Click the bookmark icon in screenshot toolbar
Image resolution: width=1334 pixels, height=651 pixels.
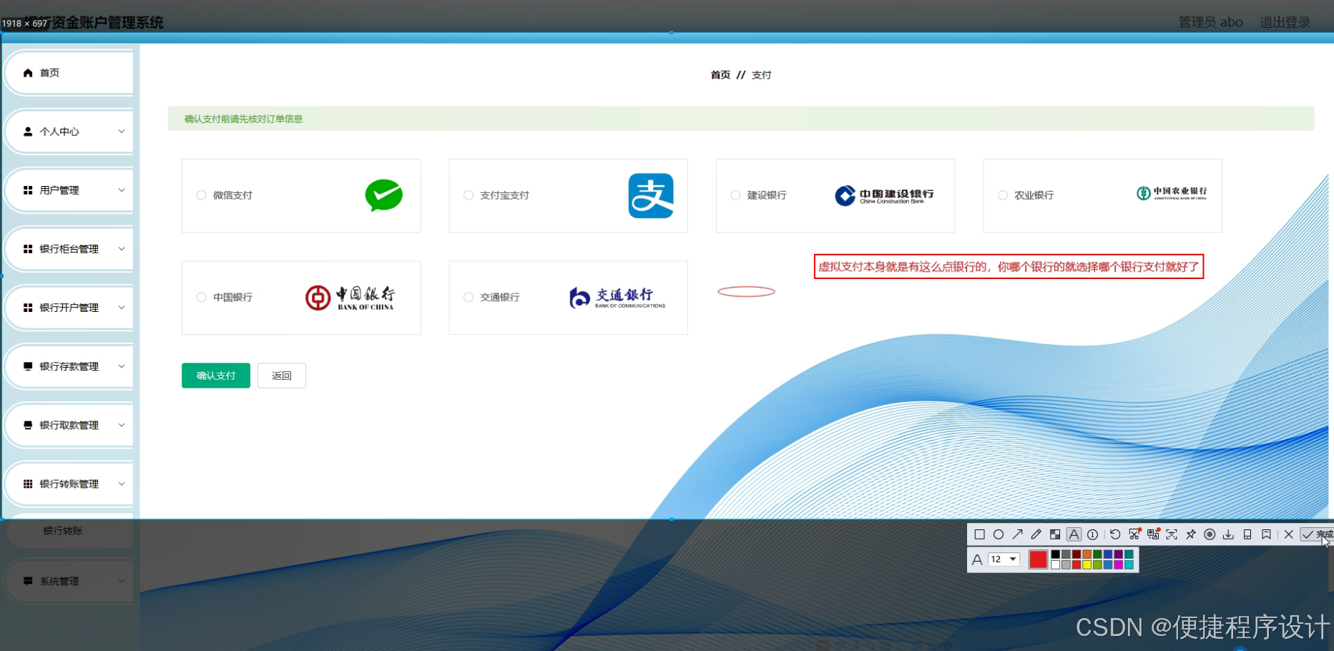(1266, 534)
